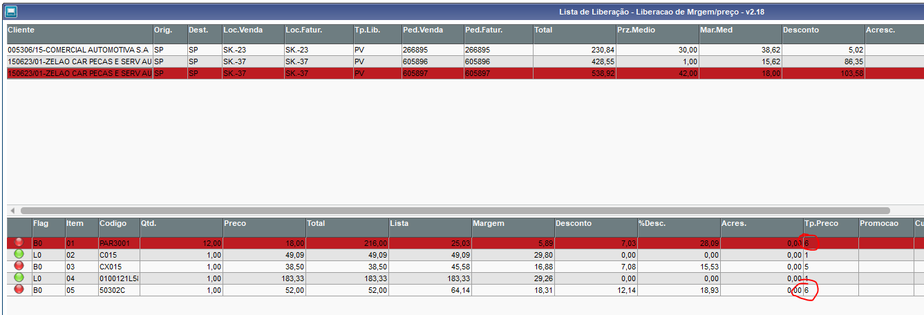Sort by Orig. column header

coord(170,35)
